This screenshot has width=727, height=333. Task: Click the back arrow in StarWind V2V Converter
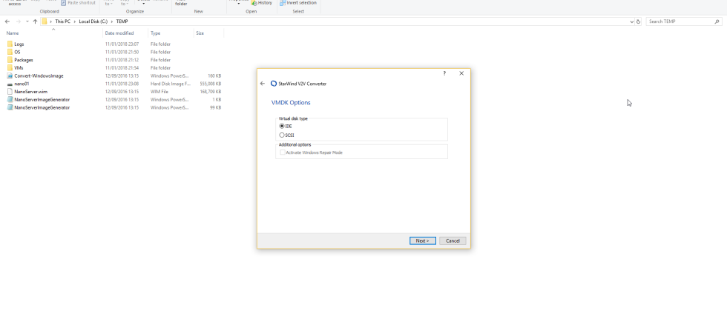[x=263, y=84]
